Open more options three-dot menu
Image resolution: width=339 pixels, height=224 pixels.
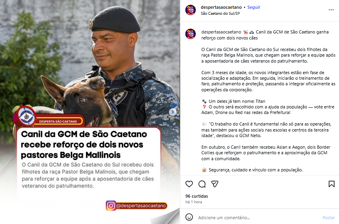coord(331,10)
